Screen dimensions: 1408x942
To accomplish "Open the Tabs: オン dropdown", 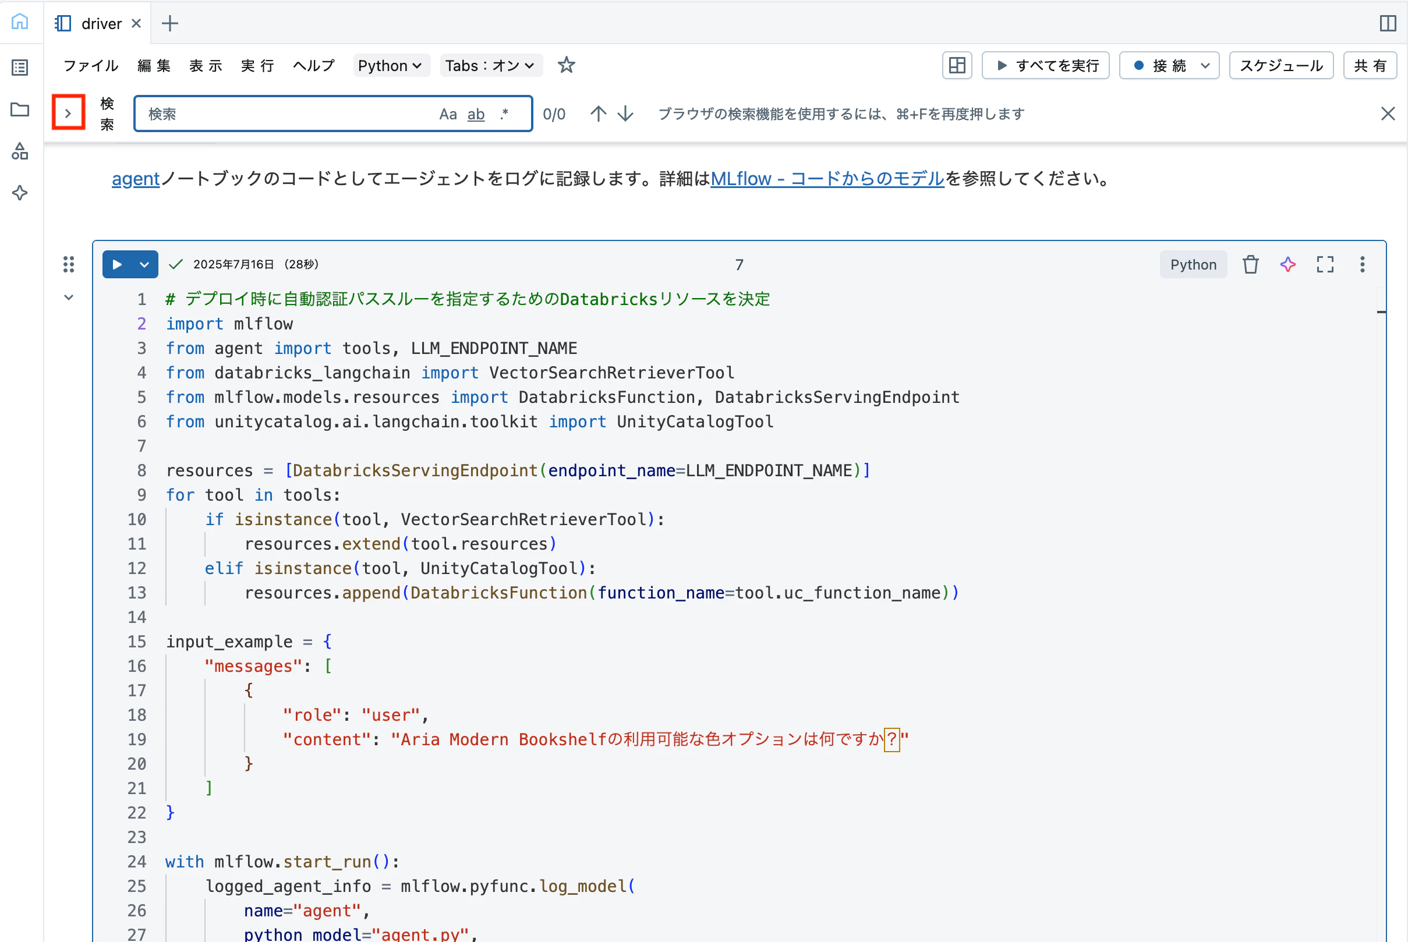I will pos(490,65).
